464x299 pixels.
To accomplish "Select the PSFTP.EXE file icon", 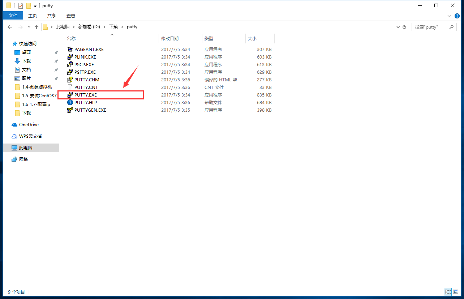I will click(x=70, y=72).
